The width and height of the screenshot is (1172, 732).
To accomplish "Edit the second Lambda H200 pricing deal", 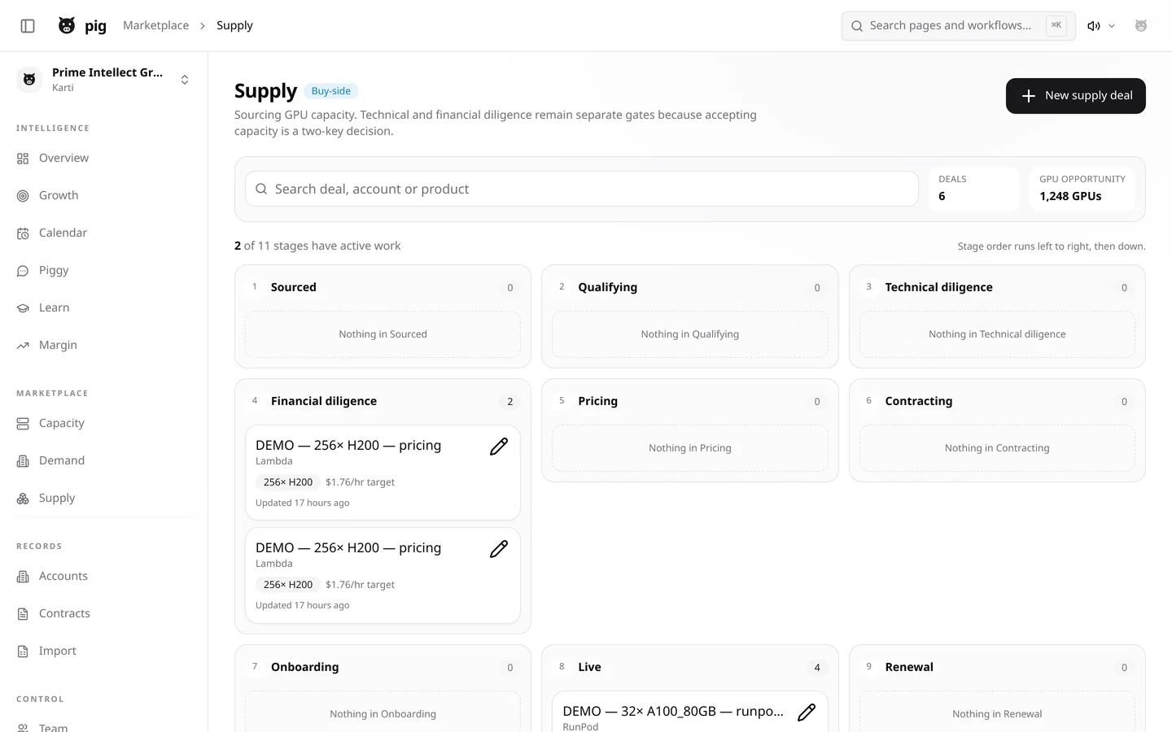I will pos(499,549).
